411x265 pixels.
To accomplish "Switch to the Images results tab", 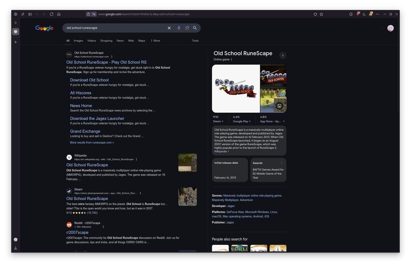I will pyautogui.click(x=79, y=41).
